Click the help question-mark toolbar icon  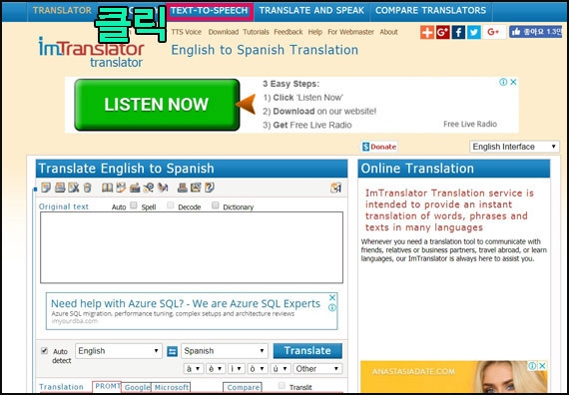tap(210, 188)
